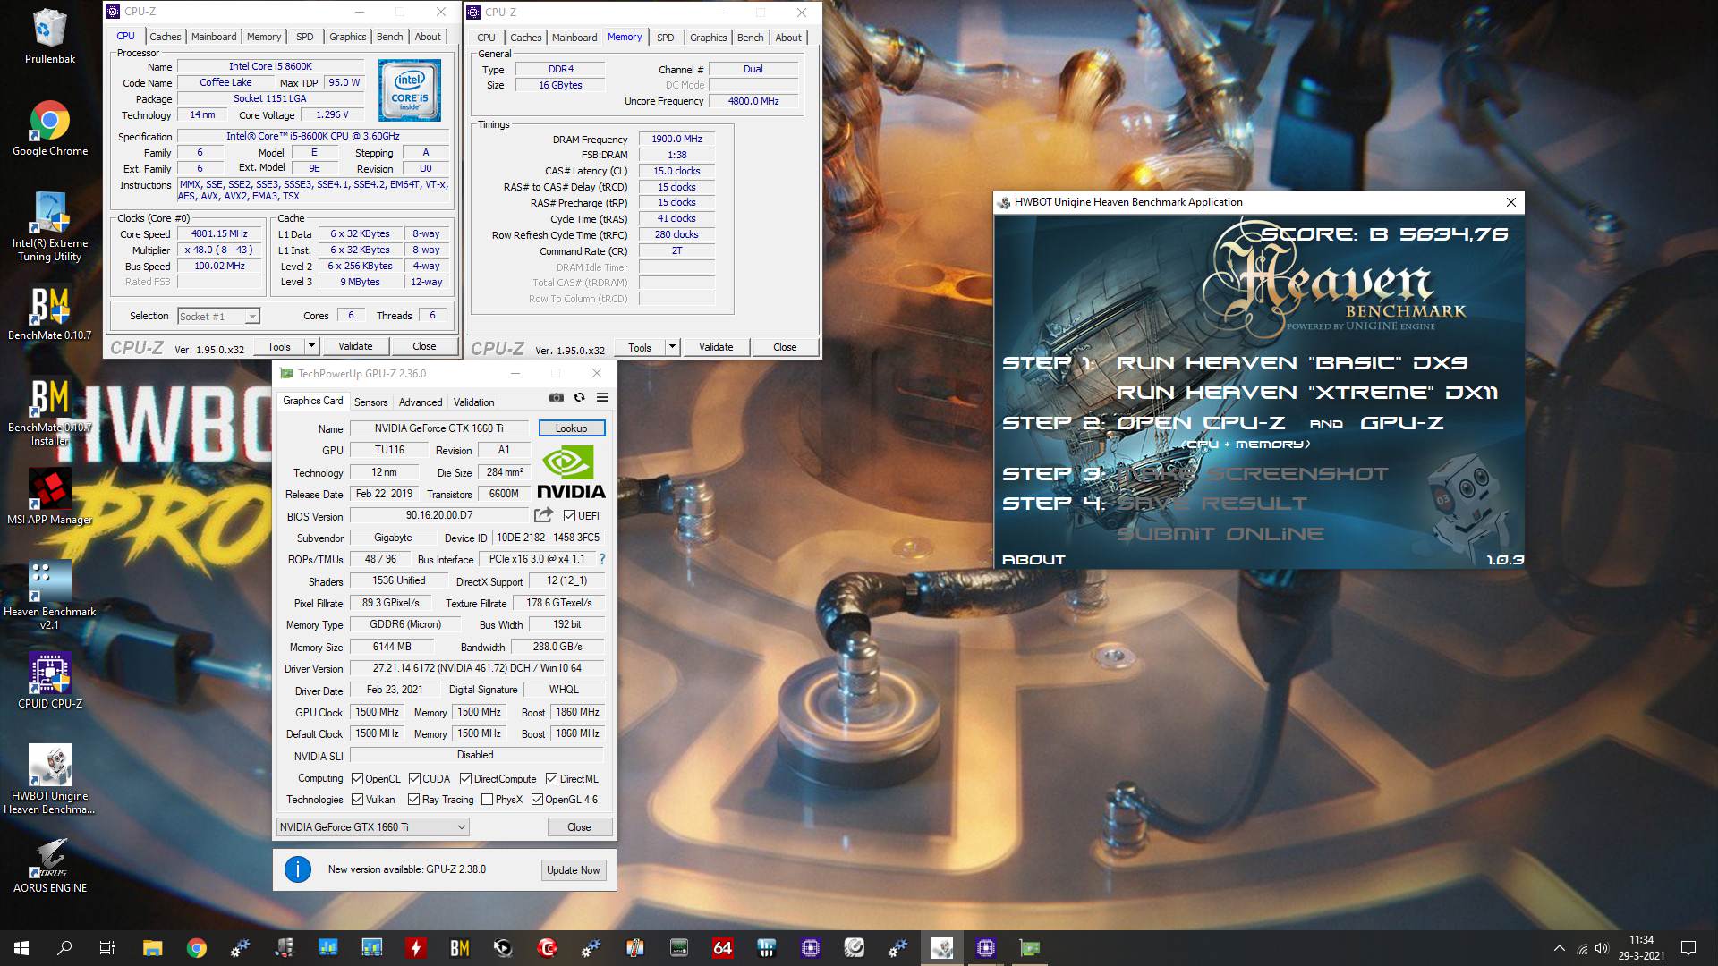The height and width of the screenshot is (966, 1718).
Task: Open Bench tab in CPU-Z Memory window
Action: (750, 38)
